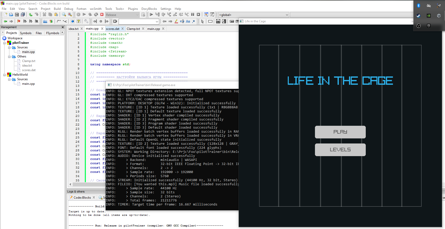The image size is (445, 229).
Task: Break the debugger with pause icon
Action: point(193,15)
